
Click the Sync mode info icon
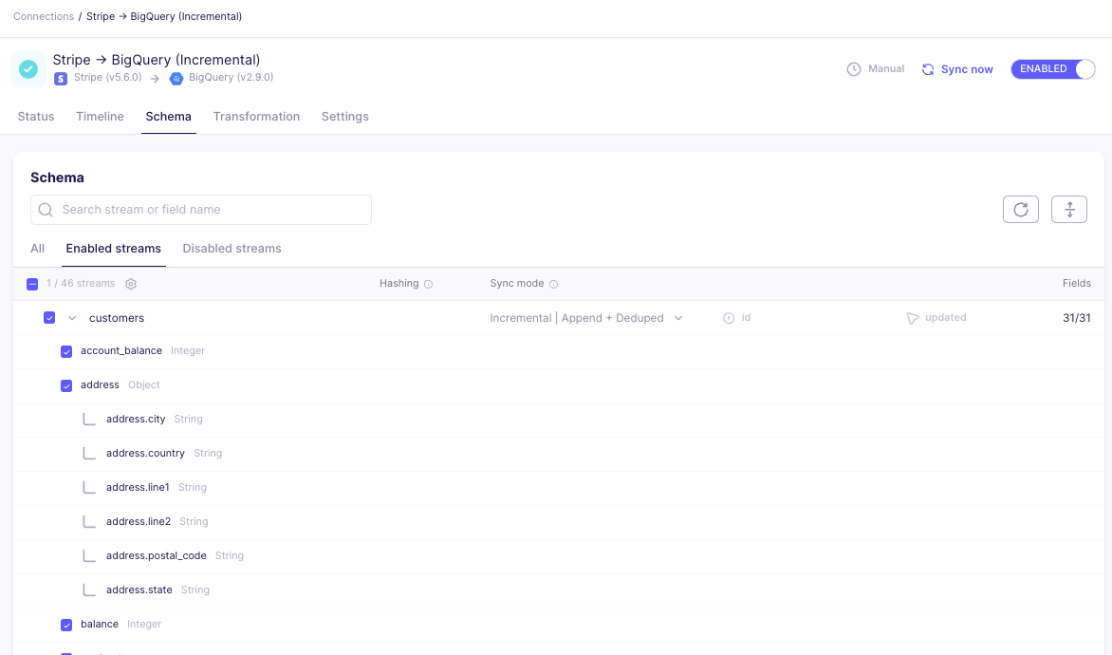tap(553, 284)
